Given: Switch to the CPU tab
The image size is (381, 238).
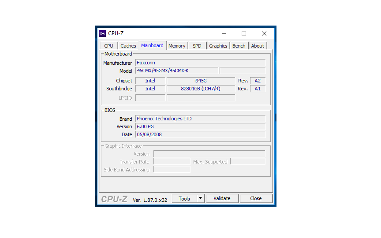Looking at the screenshot, I should pyautogui.click(x=108, y=46).
